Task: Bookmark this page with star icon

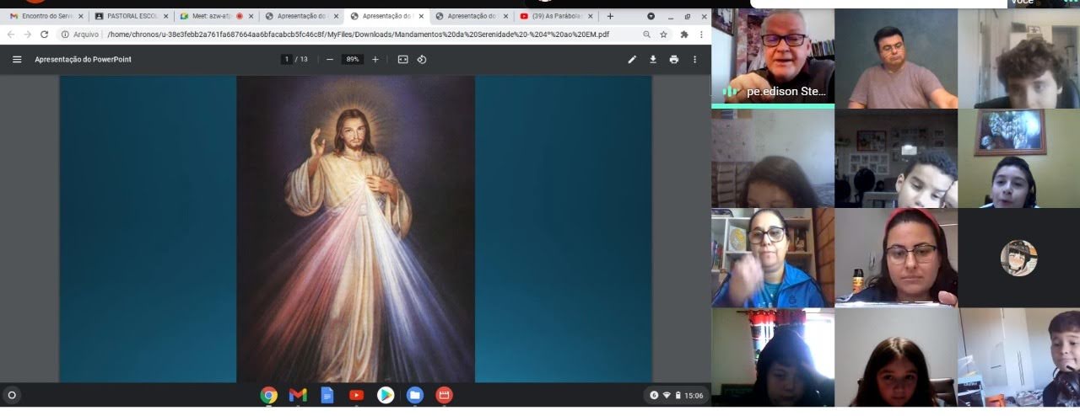Action: [663, 35]
